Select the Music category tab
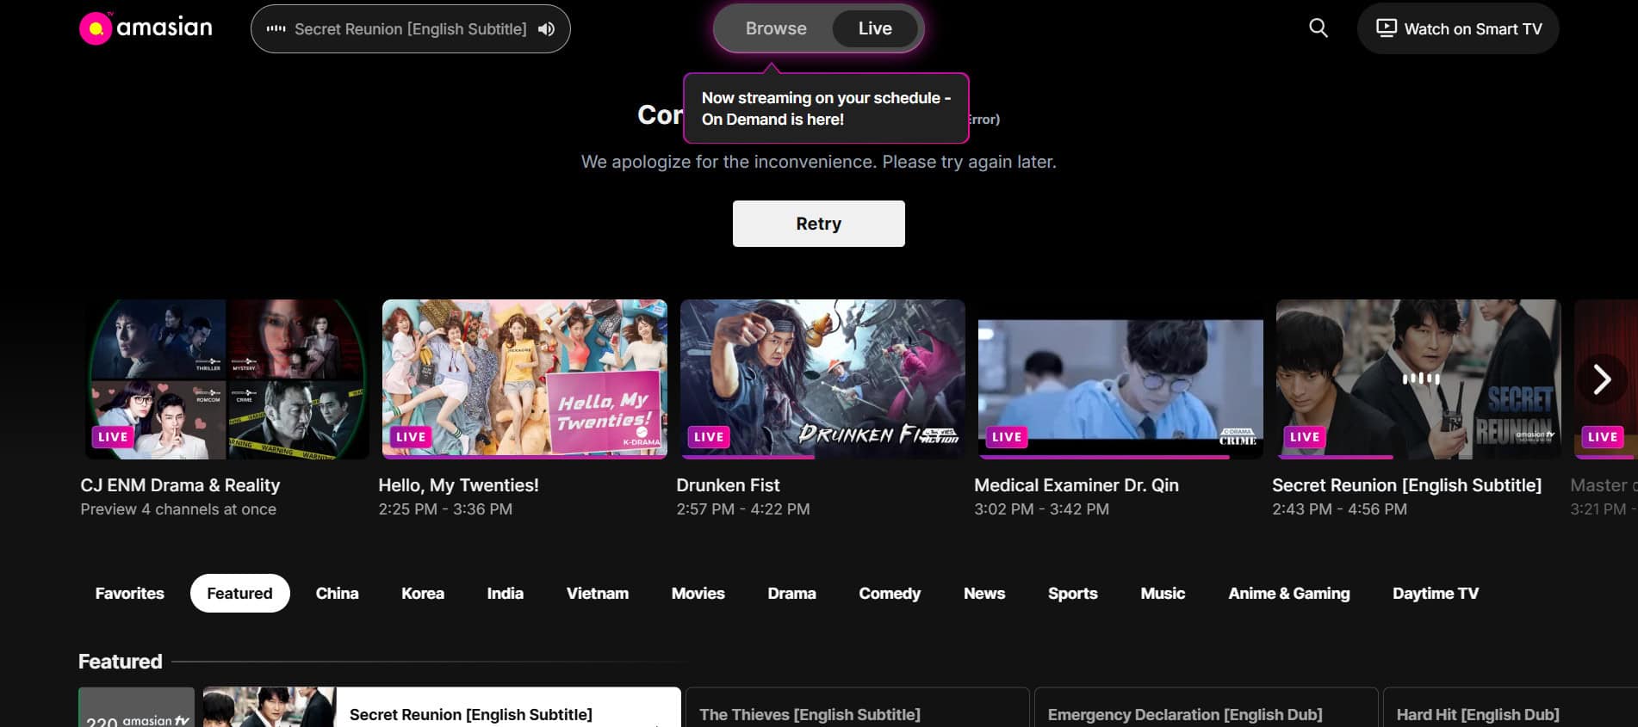The image size is (1638, 727). pos(1163,594)
